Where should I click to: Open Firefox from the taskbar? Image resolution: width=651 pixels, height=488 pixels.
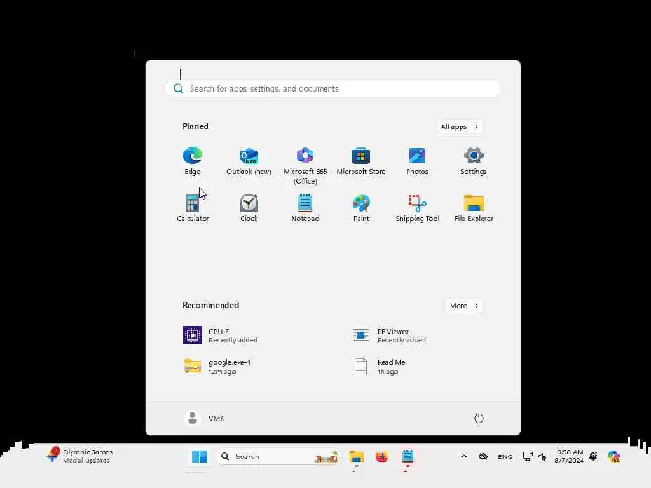tap(381, 456)
